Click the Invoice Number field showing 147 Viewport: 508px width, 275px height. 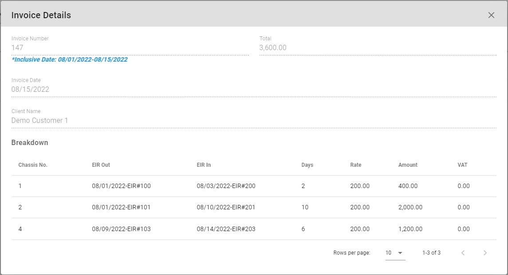click(130, 47)
